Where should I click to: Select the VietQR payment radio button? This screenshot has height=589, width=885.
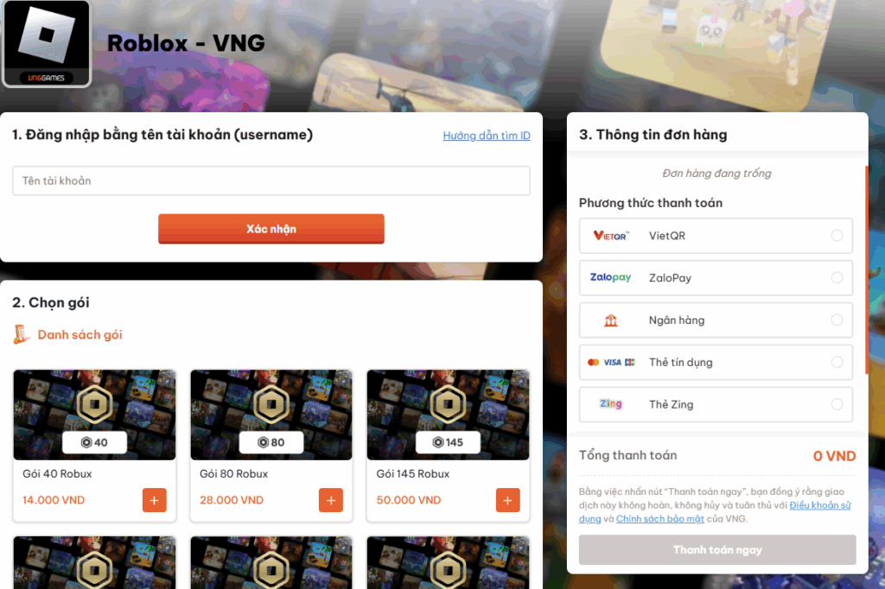(837, 236)
